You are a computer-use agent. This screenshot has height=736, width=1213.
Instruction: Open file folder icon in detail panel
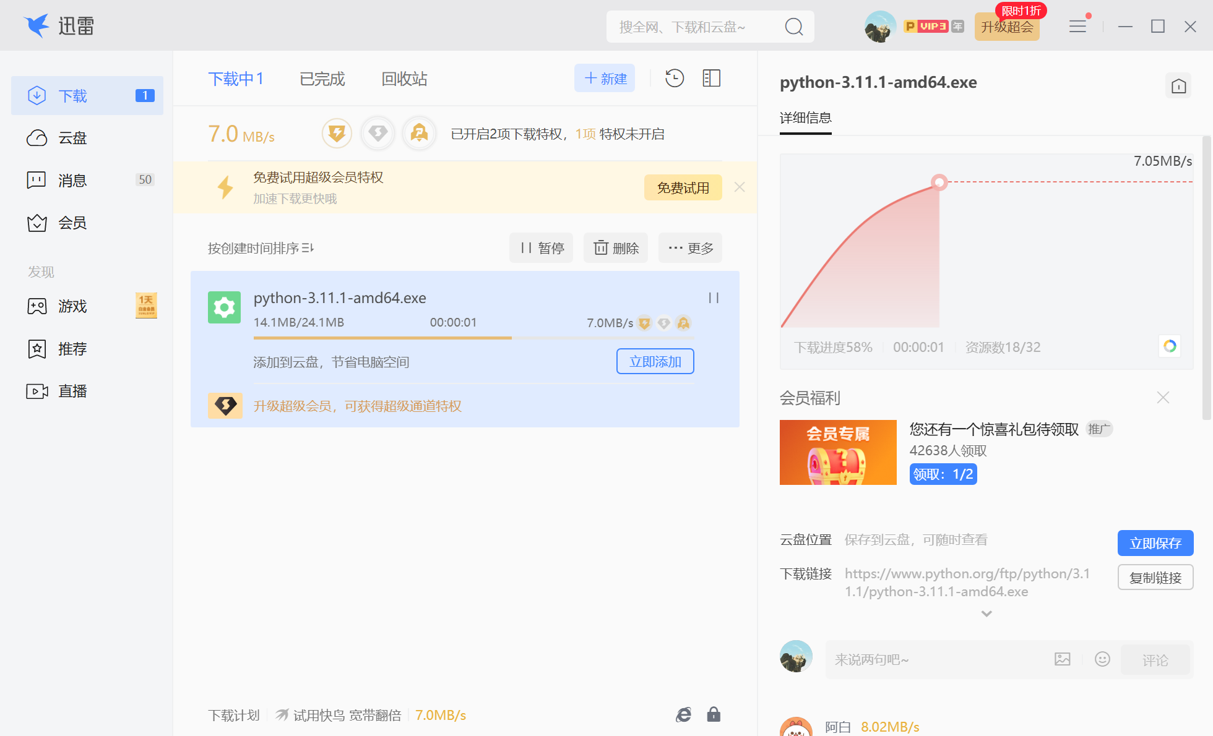(1178, 86)
